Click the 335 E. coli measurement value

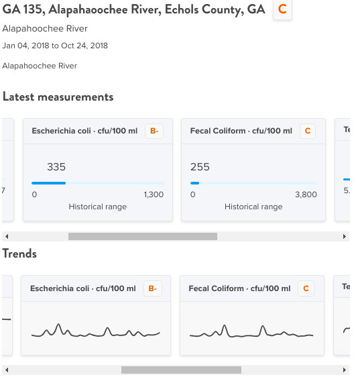pos(56,167)
